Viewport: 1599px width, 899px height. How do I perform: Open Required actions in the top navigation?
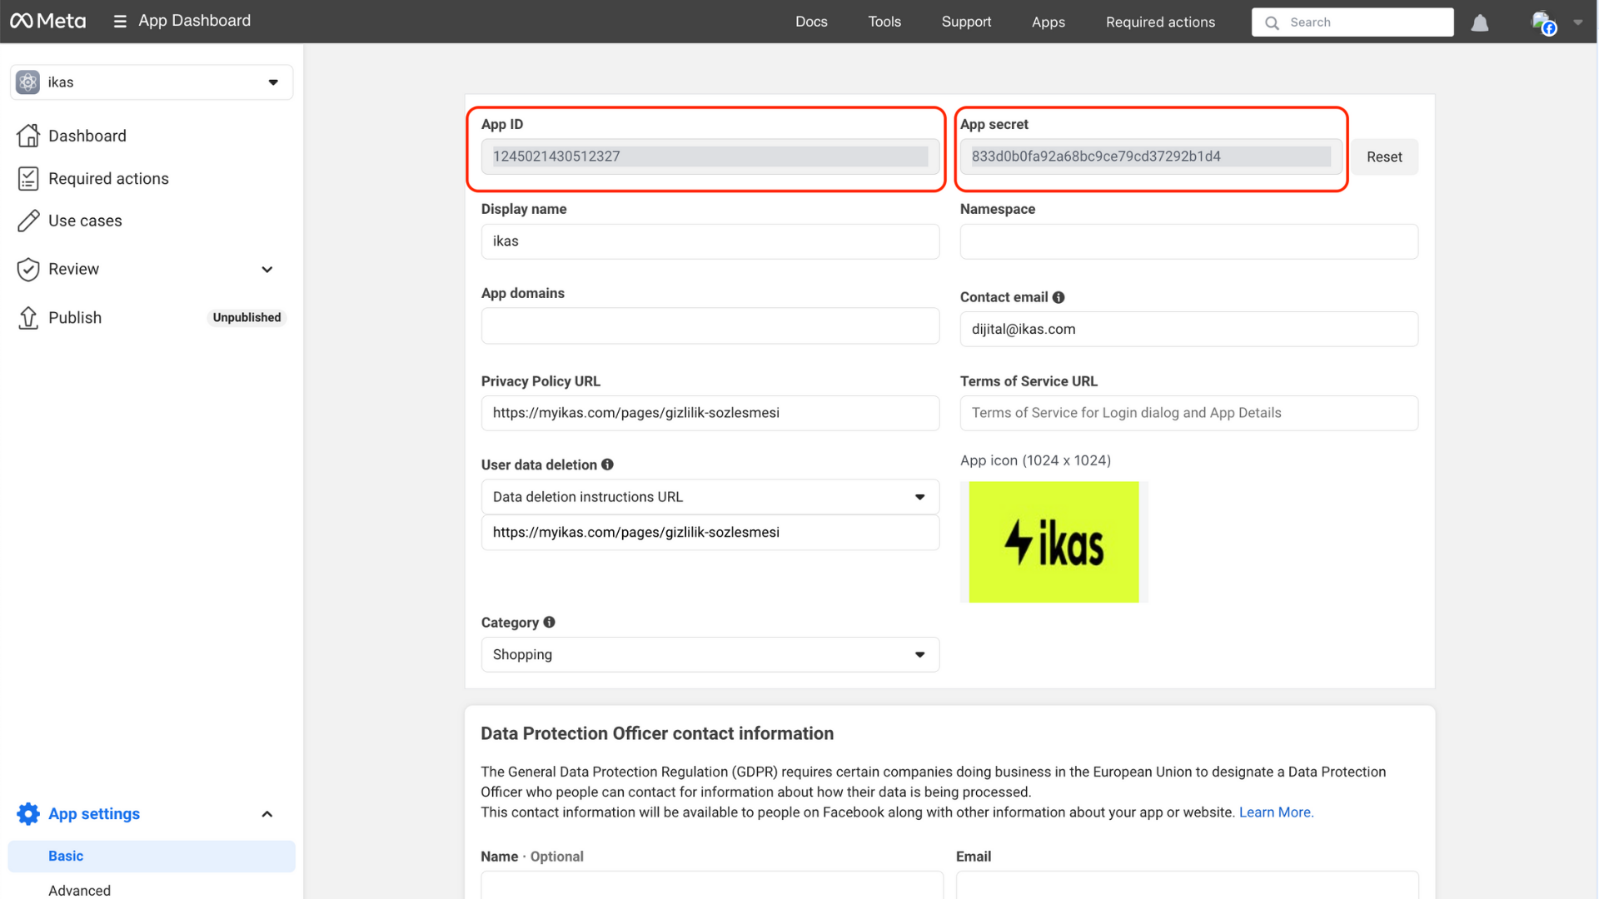click(x=1160, y=22)
